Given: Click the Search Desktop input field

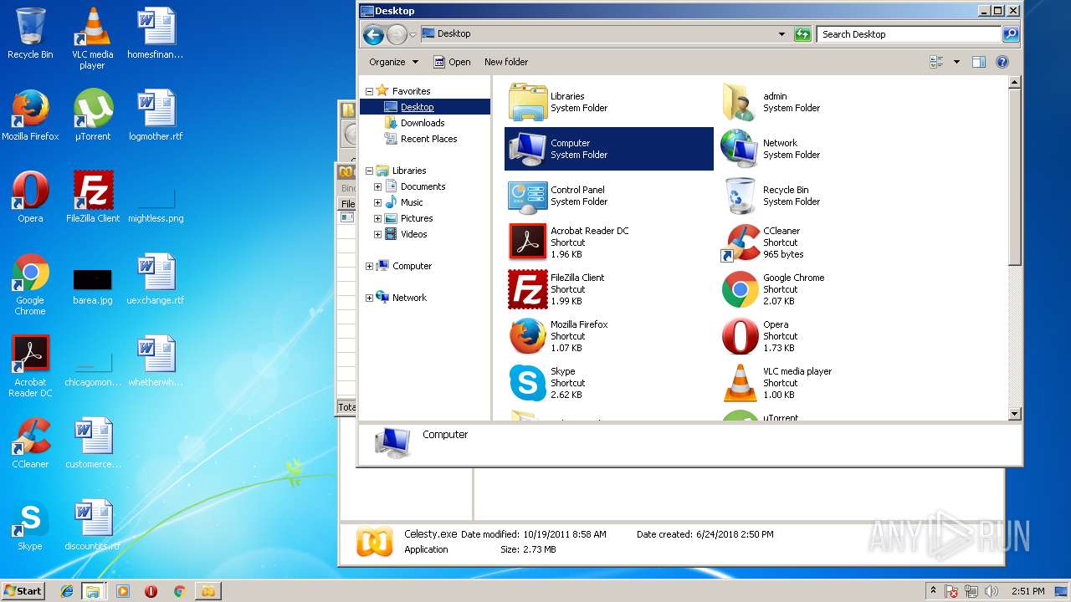Looking at the screenshot, I should click(x=909, y=34).
